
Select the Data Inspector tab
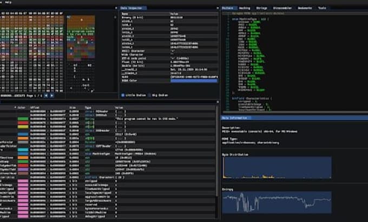[x=133, y=8]
